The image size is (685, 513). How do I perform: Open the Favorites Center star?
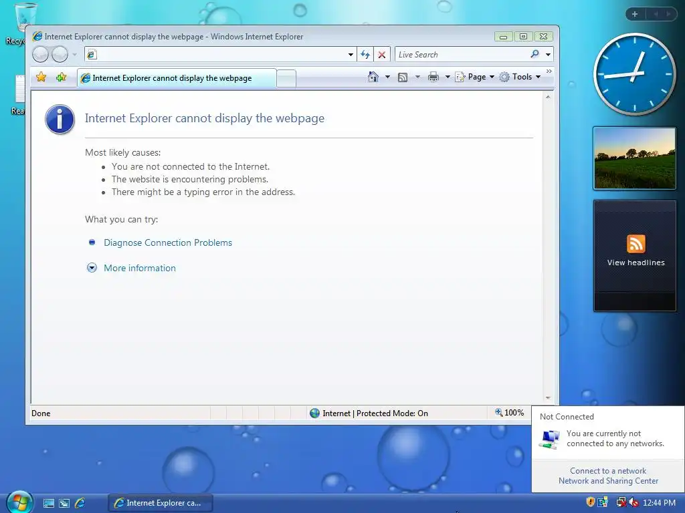(41, 77)
